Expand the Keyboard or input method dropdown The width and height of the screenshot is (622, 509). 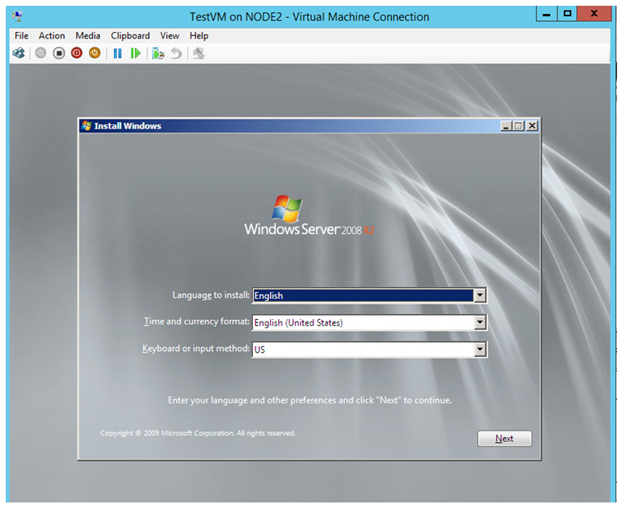[x=480, y=349]
